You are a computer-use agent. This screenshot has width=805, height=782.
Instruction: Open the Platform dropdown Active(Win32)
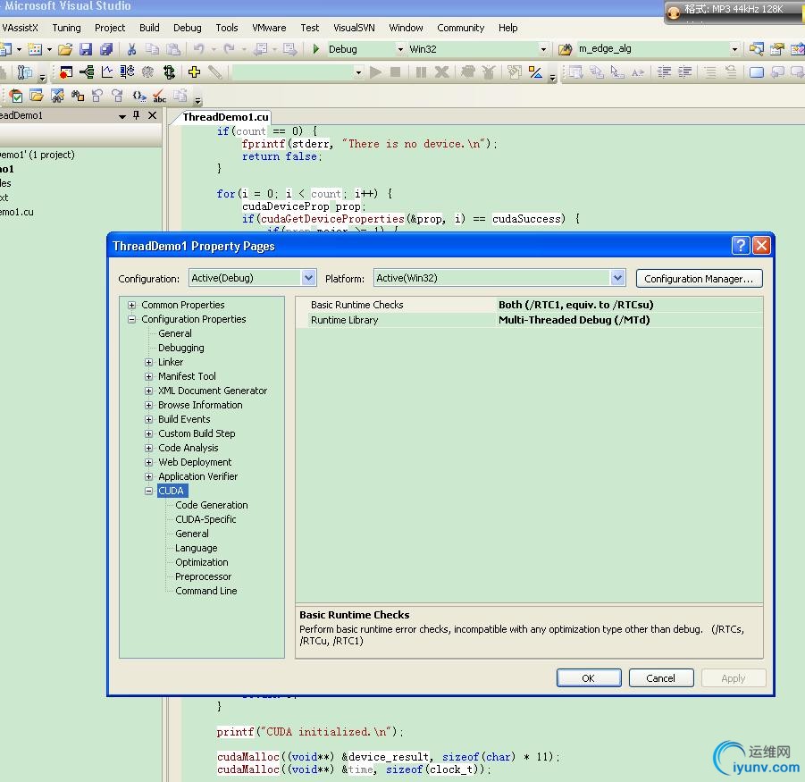[x=617, y=278]
